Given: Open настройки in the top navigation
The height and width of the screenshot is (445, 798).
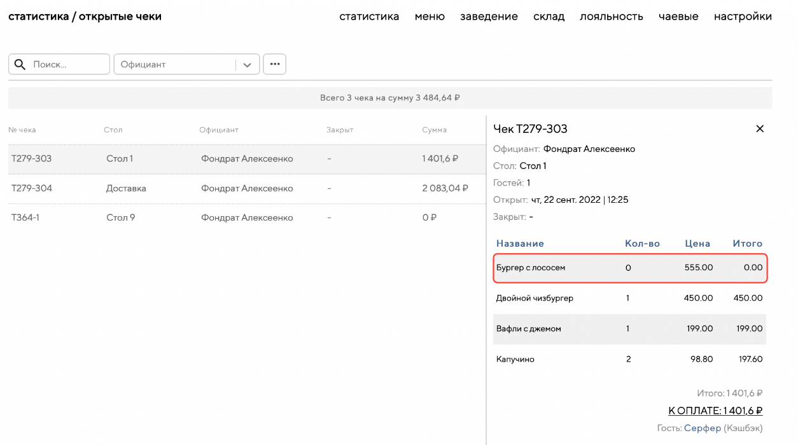Looking at the screenshot, I should [x=743, y=17].
